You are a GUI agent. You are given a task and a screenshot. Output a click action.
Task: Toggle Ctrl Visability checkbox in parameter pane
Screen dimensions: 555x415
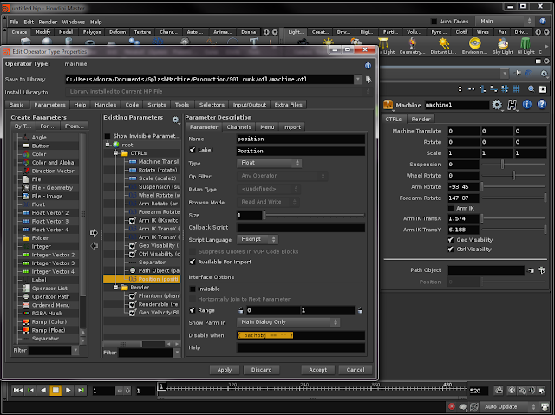coord(451,250)
